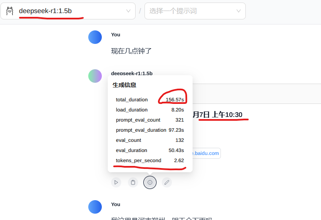Click the eval_count value 132
The height and width of the screenshot is (220, 321).
point(180,140)
